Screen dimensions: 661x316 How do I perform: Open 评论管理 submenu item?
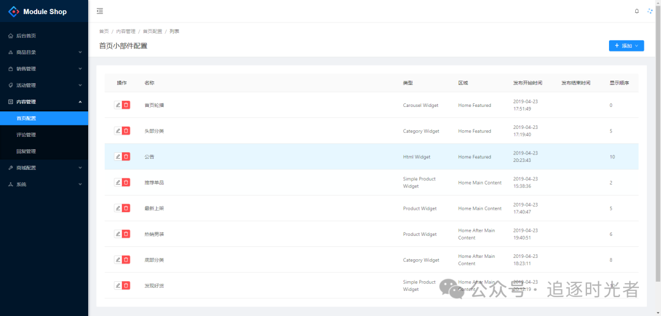tap(44, 134)
